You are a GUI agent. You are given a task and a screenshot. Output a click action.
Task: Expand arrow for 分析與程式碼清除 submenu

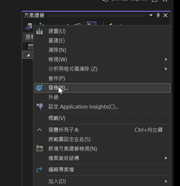(166, 69)
